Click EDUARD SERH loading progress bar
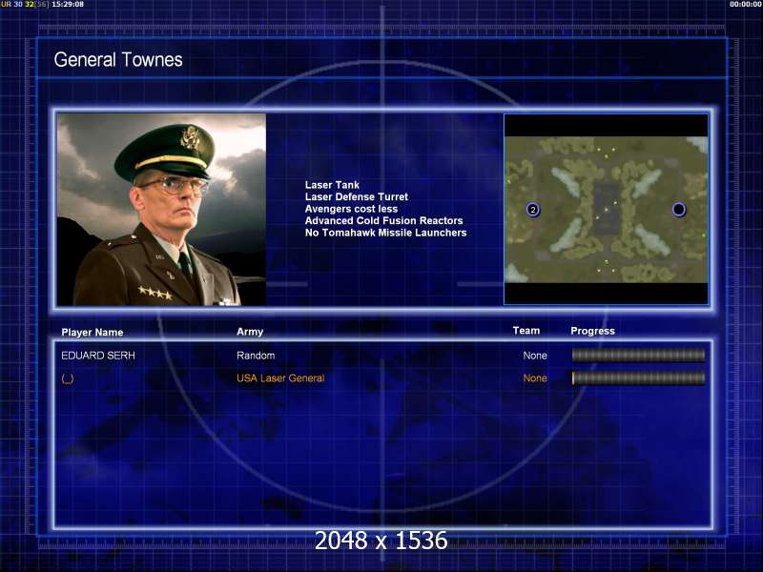Screen dimensions: 763x572 (638, 355)
